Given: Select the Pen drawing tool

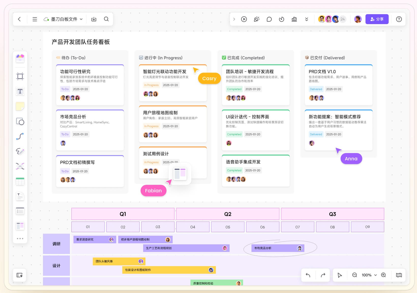Looking at the screenshot, I should (20, 151).
